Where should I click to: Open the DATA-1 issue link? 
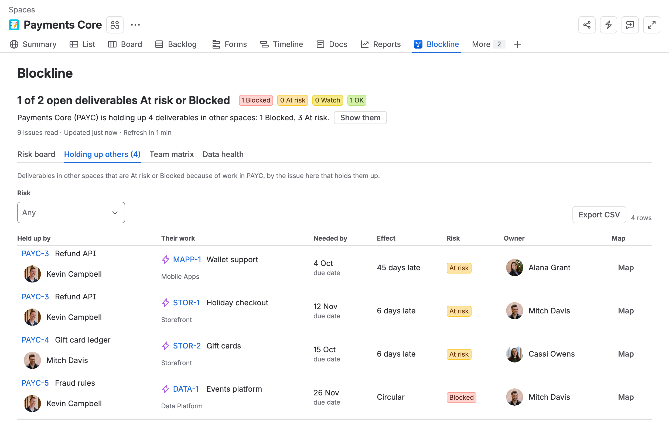click(x=186, y=389)
